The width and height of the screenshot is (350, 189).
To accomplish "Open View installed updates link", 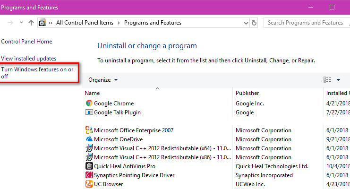I will (28, 59).
